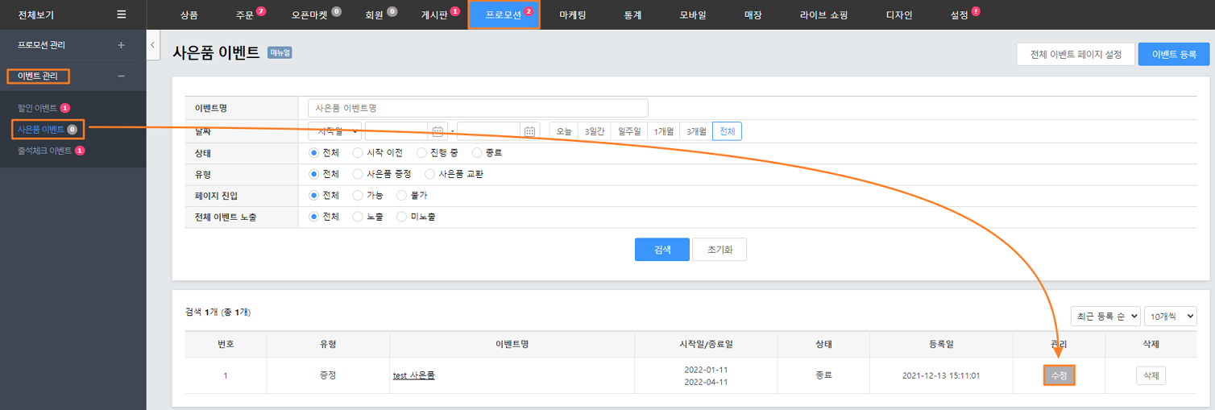Go to 할인 이벤트 in sidebar
Screen dimensions: 1215x410
37,108
